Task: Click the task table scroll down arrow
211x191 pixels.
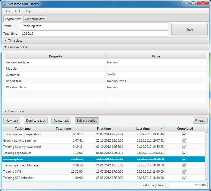Action: (207, 180)
